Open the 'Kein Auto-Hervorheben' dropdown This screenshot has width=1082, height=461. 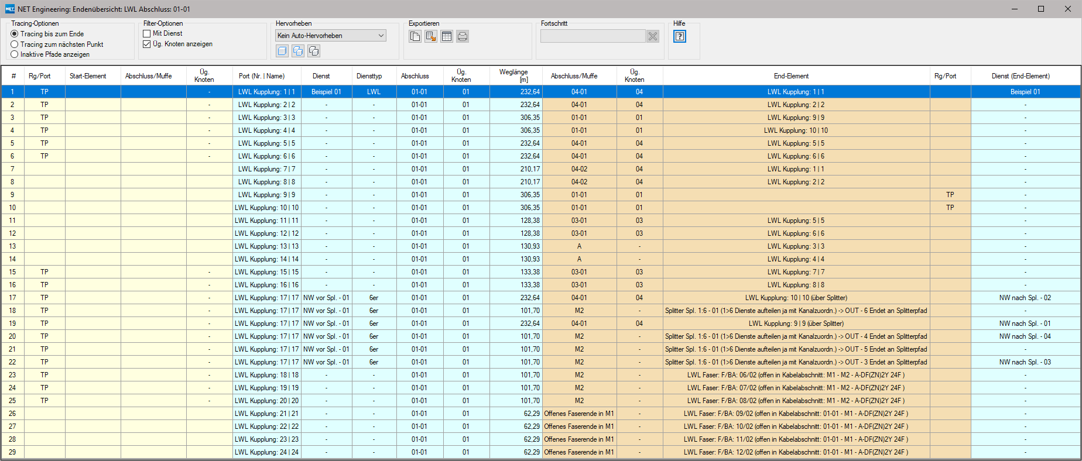point(331,36)
